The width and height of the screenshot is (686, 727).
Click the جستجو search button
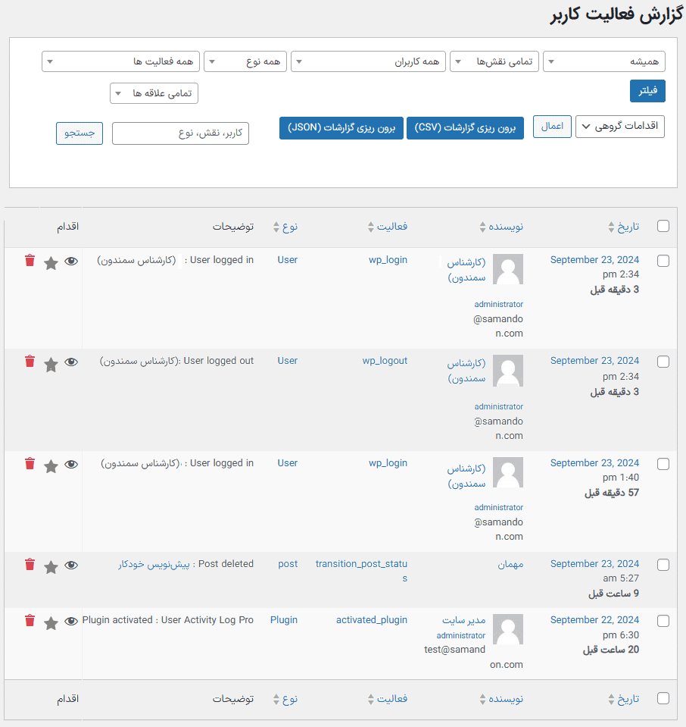point(80,133)
